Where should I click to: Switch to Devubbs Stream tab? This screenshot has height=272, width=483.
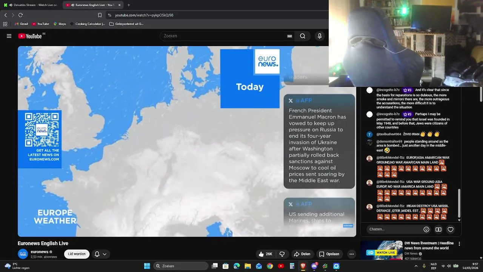[31, 5]
